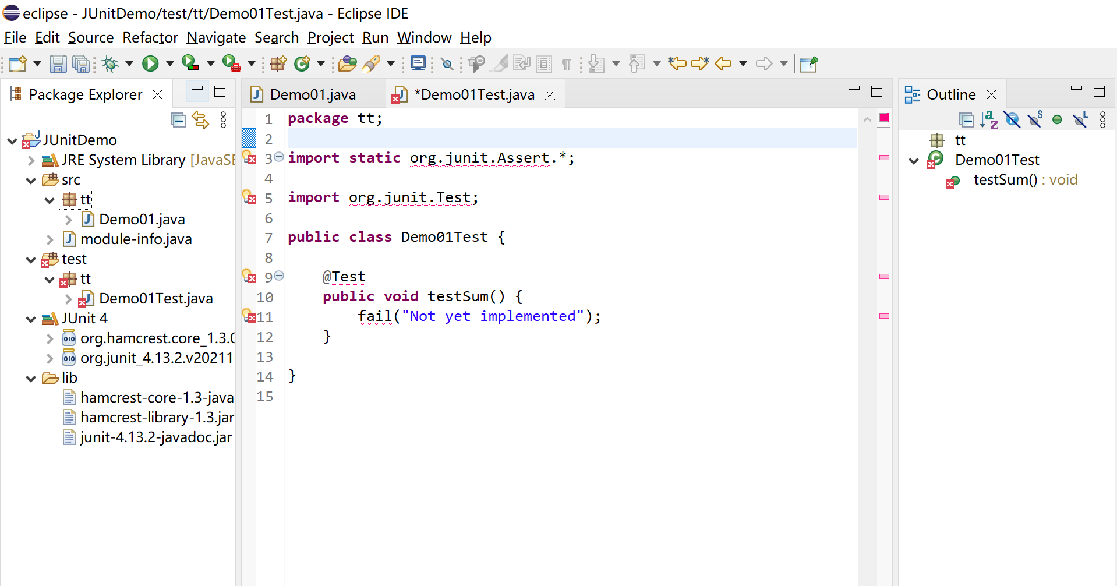Click the Next Annotation icon
Image resolution: width=1117 pixels, height=586 pixels.
pyautogui.click(x=596, y=63)
